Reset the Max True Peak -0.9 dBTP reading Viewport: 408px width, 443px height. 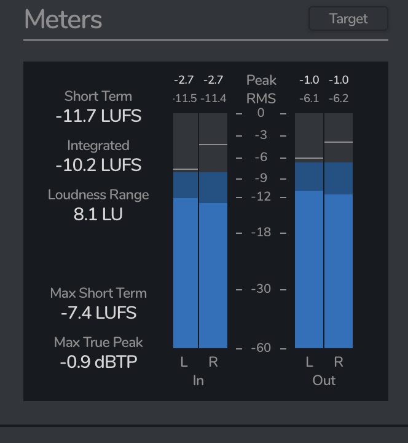tap(98, 362)
